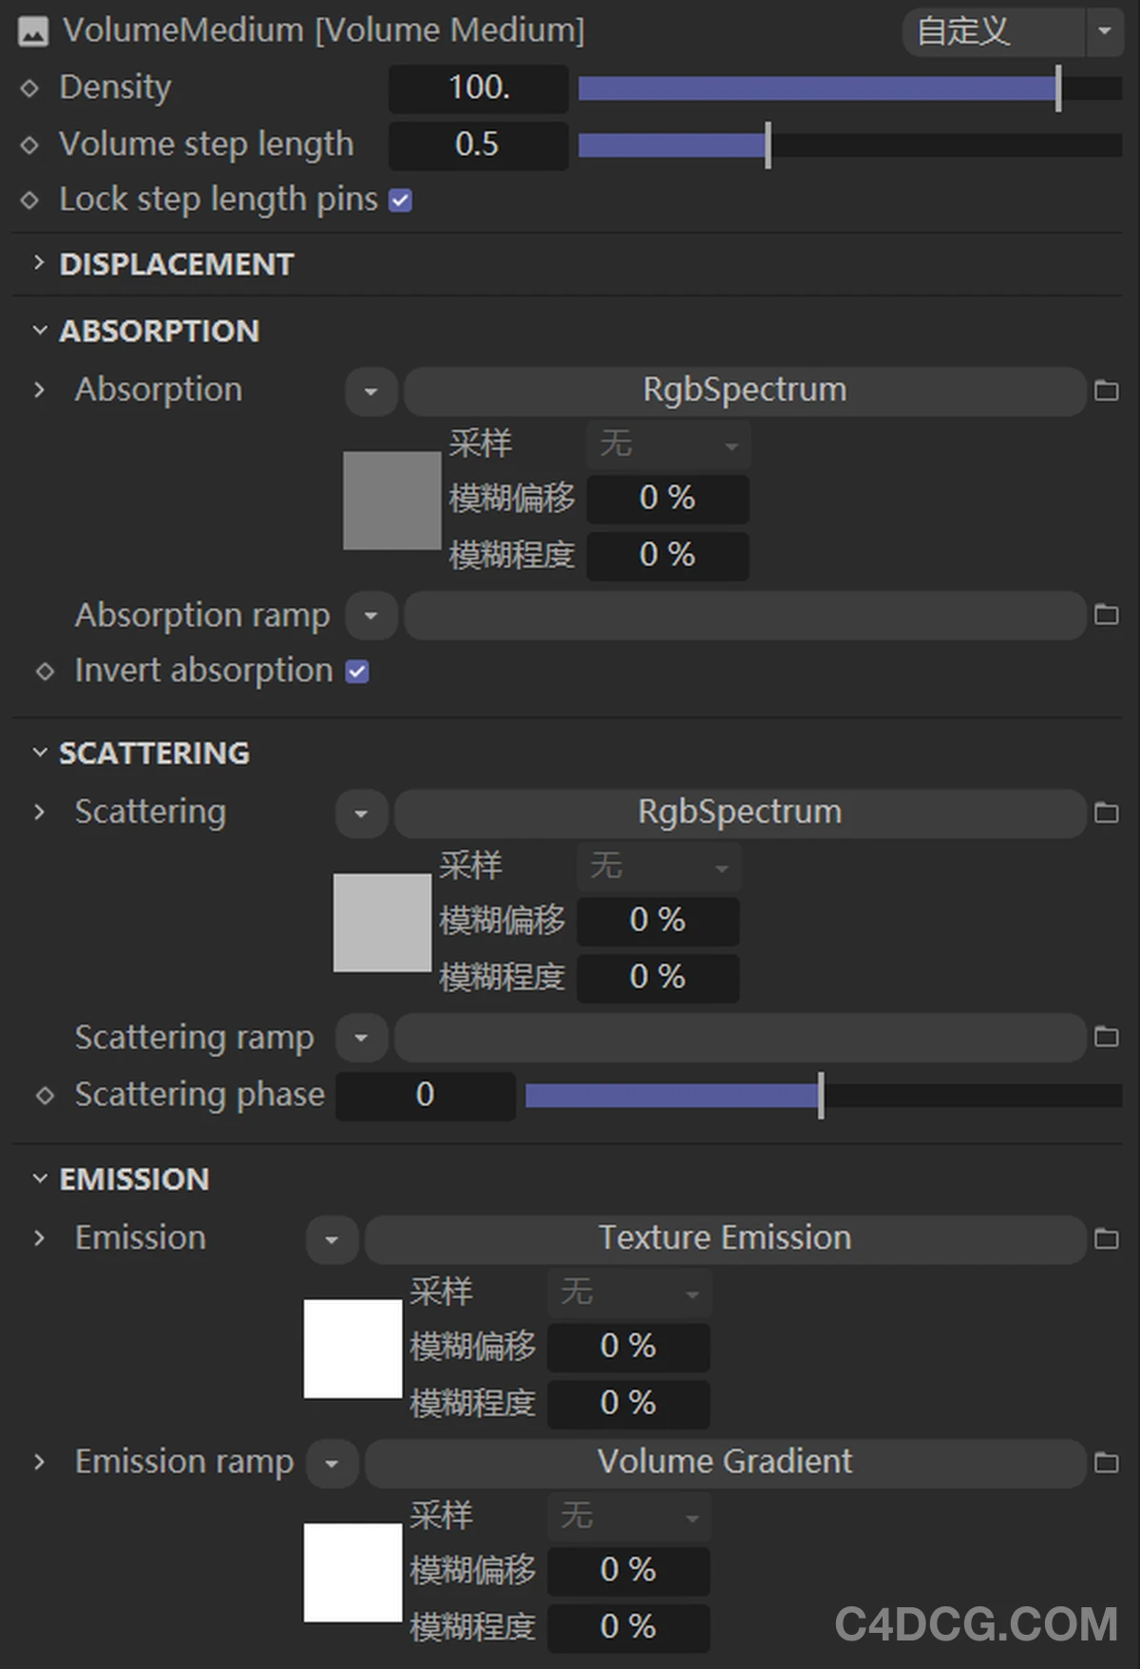Click the folder icon beside Volume Gradient
The width and height of the screenshot is (1140, 1669).
[1106, 1462]
